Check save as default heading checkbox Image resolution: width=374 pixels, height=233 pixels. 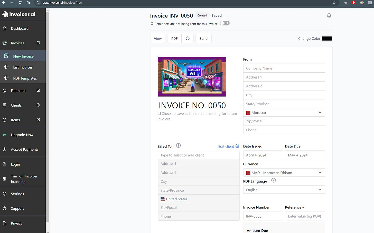pyautogui.click(x=159, y=113)
